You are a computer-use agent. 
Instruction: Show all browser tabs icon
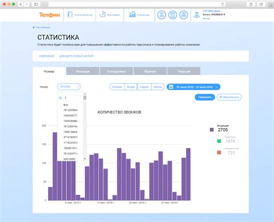261,4
